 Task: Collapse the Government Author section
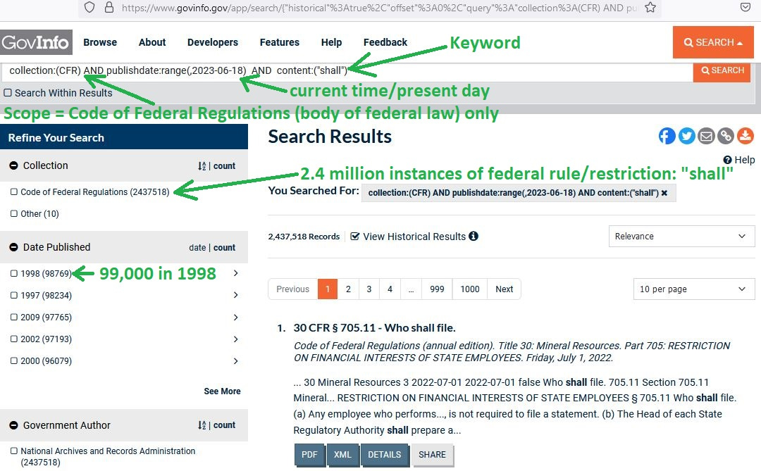tap(13, 425)
